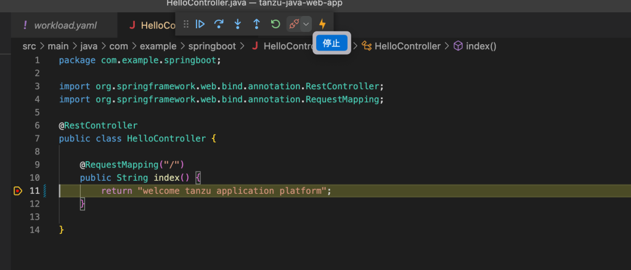Open the dropdown arrow beside Disconnect
Image resolution: width=631 pixels, height=270 pixels.
306,24
